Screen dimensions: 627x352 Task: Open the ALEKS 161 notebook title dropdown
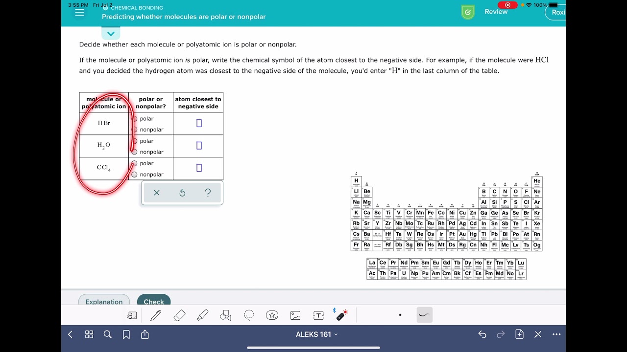coord(316,334)
